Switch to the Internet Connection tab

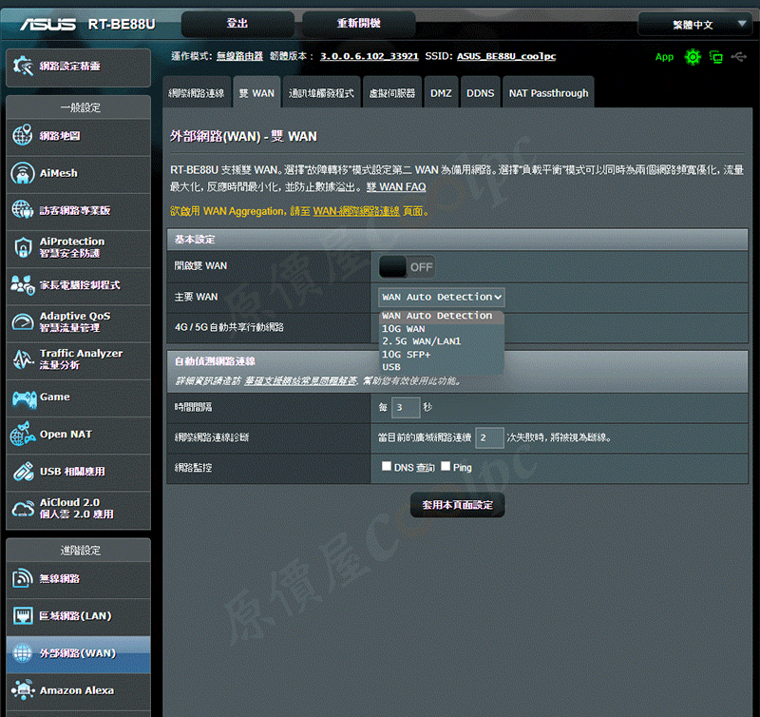pos(197,92)
